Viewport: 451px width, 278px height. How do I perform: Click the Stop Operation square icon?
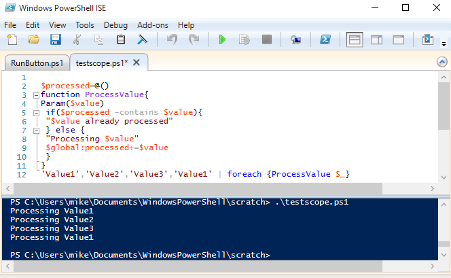pyautogui.click(x=267, y=39)
